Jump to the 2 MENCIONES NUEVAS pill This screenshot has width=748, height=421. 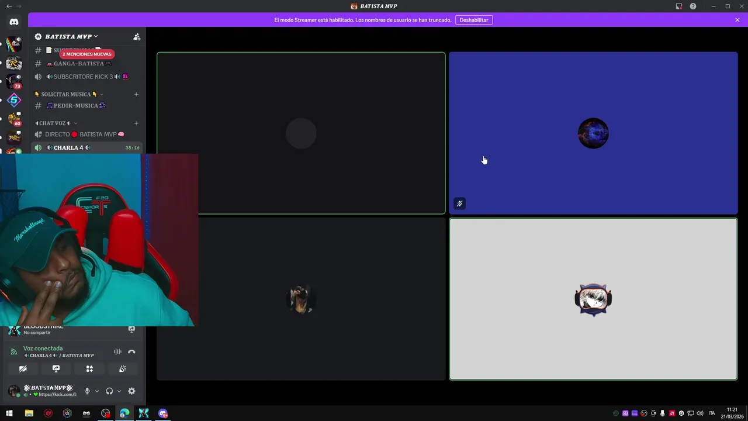click(x=86, y=54)
